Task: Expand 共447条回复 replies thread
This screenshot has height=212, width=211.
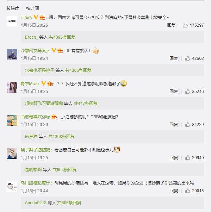Action: 86,104
